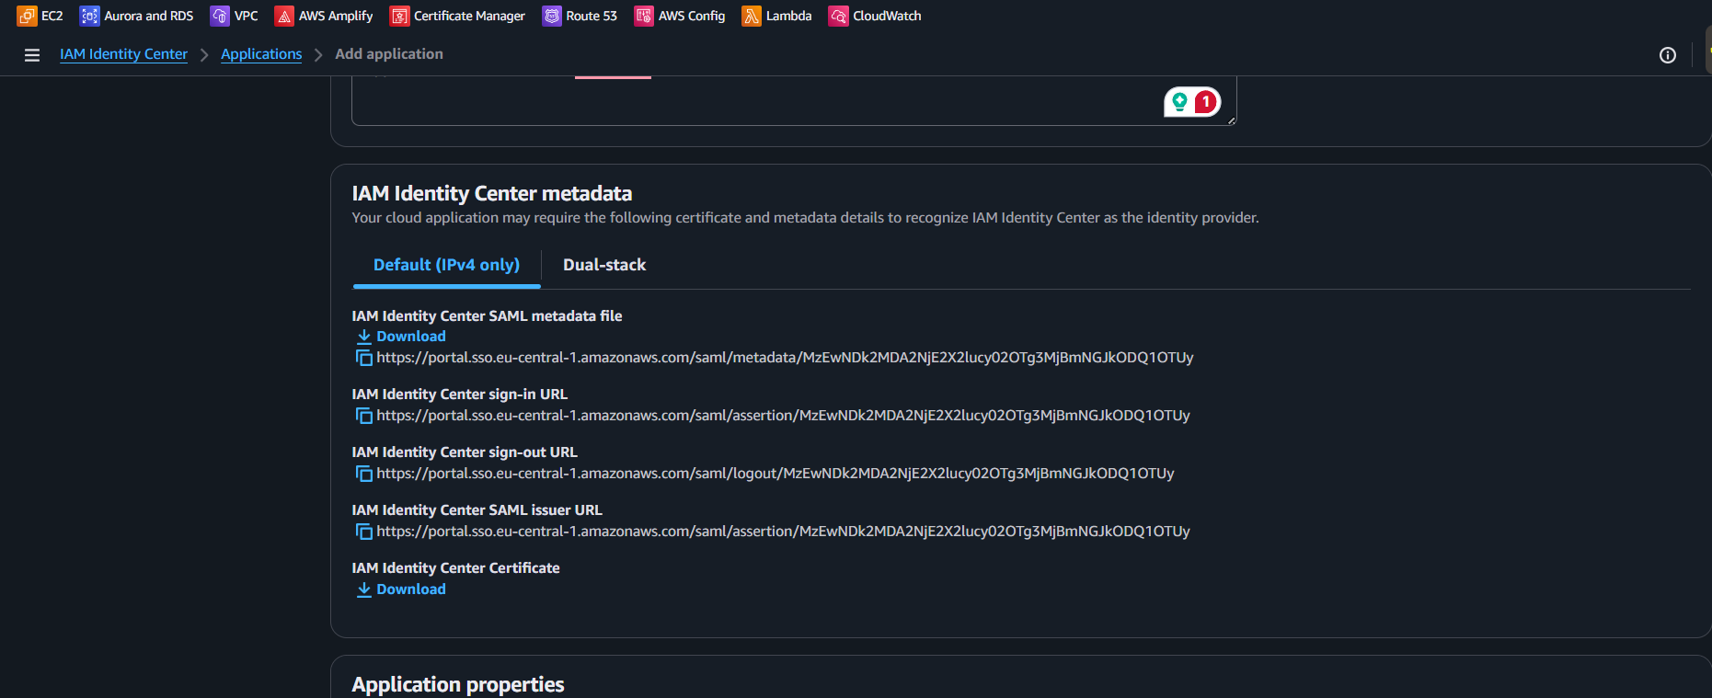Copy the IAM Identity Center sign-out URL
This screenshot has height=698, width=1712.
coord(364,474)
